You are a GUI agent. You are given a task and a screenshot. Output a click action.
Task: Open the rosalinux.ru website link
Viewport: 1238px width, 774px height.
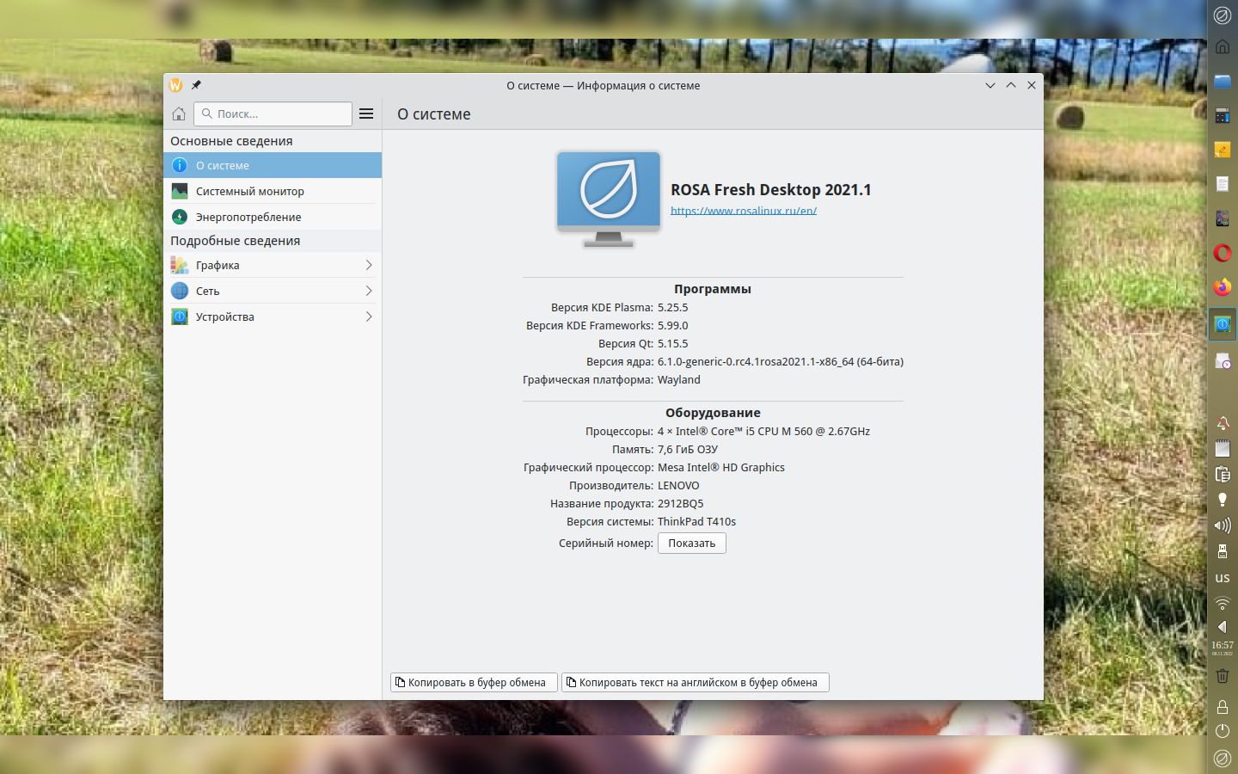[743, 211]
